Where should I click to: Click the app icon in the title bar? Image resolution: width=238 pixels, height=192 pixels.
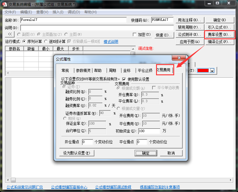coord(5,4)
